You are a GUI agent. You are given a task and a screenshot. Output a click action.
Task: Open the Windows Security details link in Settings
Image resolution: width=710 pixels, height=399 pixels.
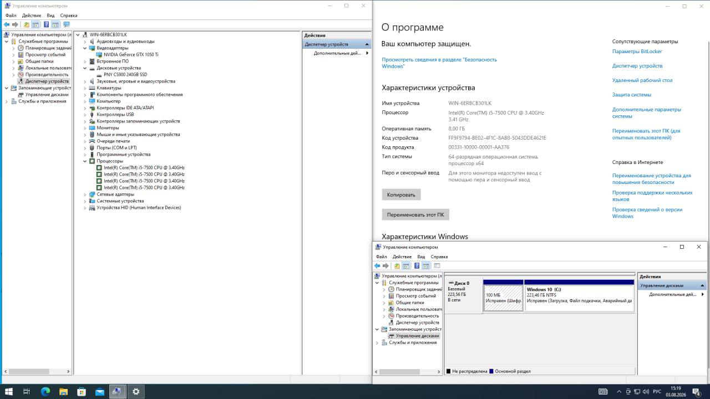pos(439,63)
